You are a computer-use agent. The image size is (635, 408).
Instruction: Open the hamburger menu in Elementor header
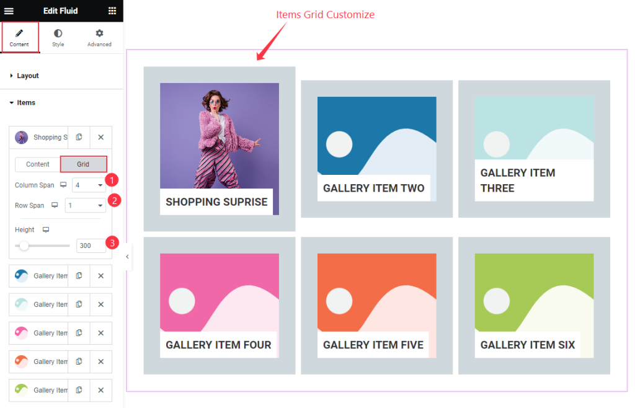[9, 11]
